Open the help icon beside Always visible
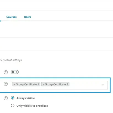The height and width of the screenshot is (113, 113). pos(6,98)
